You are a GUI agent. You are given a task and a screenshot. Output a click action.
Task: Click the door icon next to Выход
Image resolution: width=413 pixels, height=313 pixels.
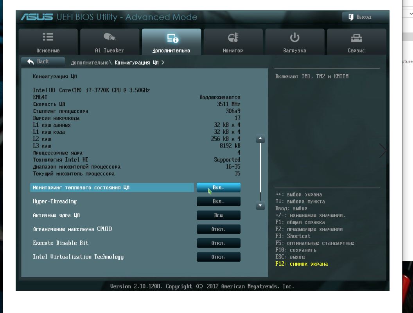click(351, 17)
